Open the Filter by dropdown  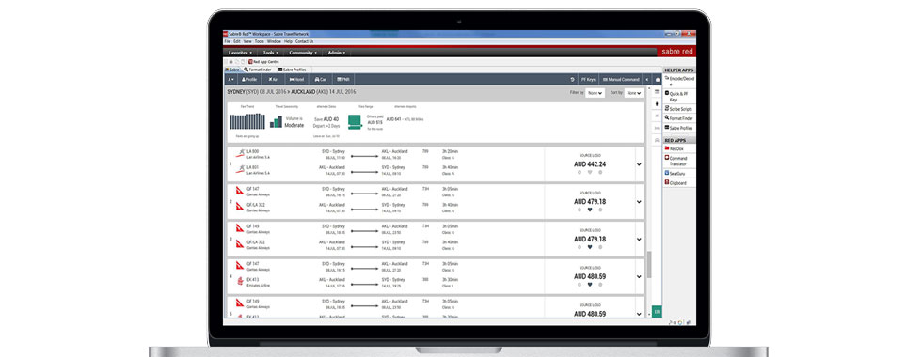595,93
